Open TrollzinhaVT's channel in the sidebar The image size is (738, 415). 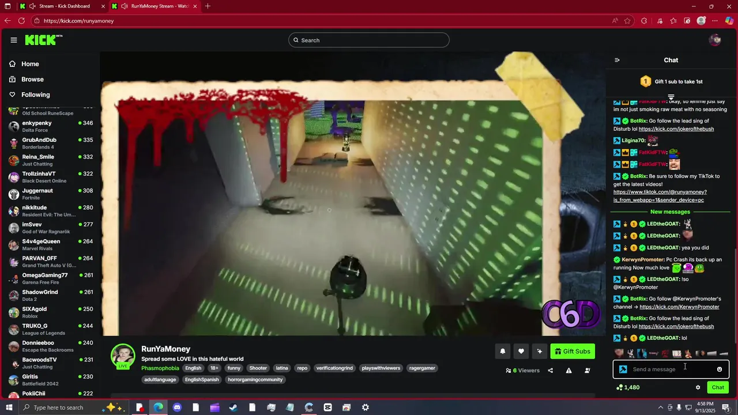tap(51, 177)
